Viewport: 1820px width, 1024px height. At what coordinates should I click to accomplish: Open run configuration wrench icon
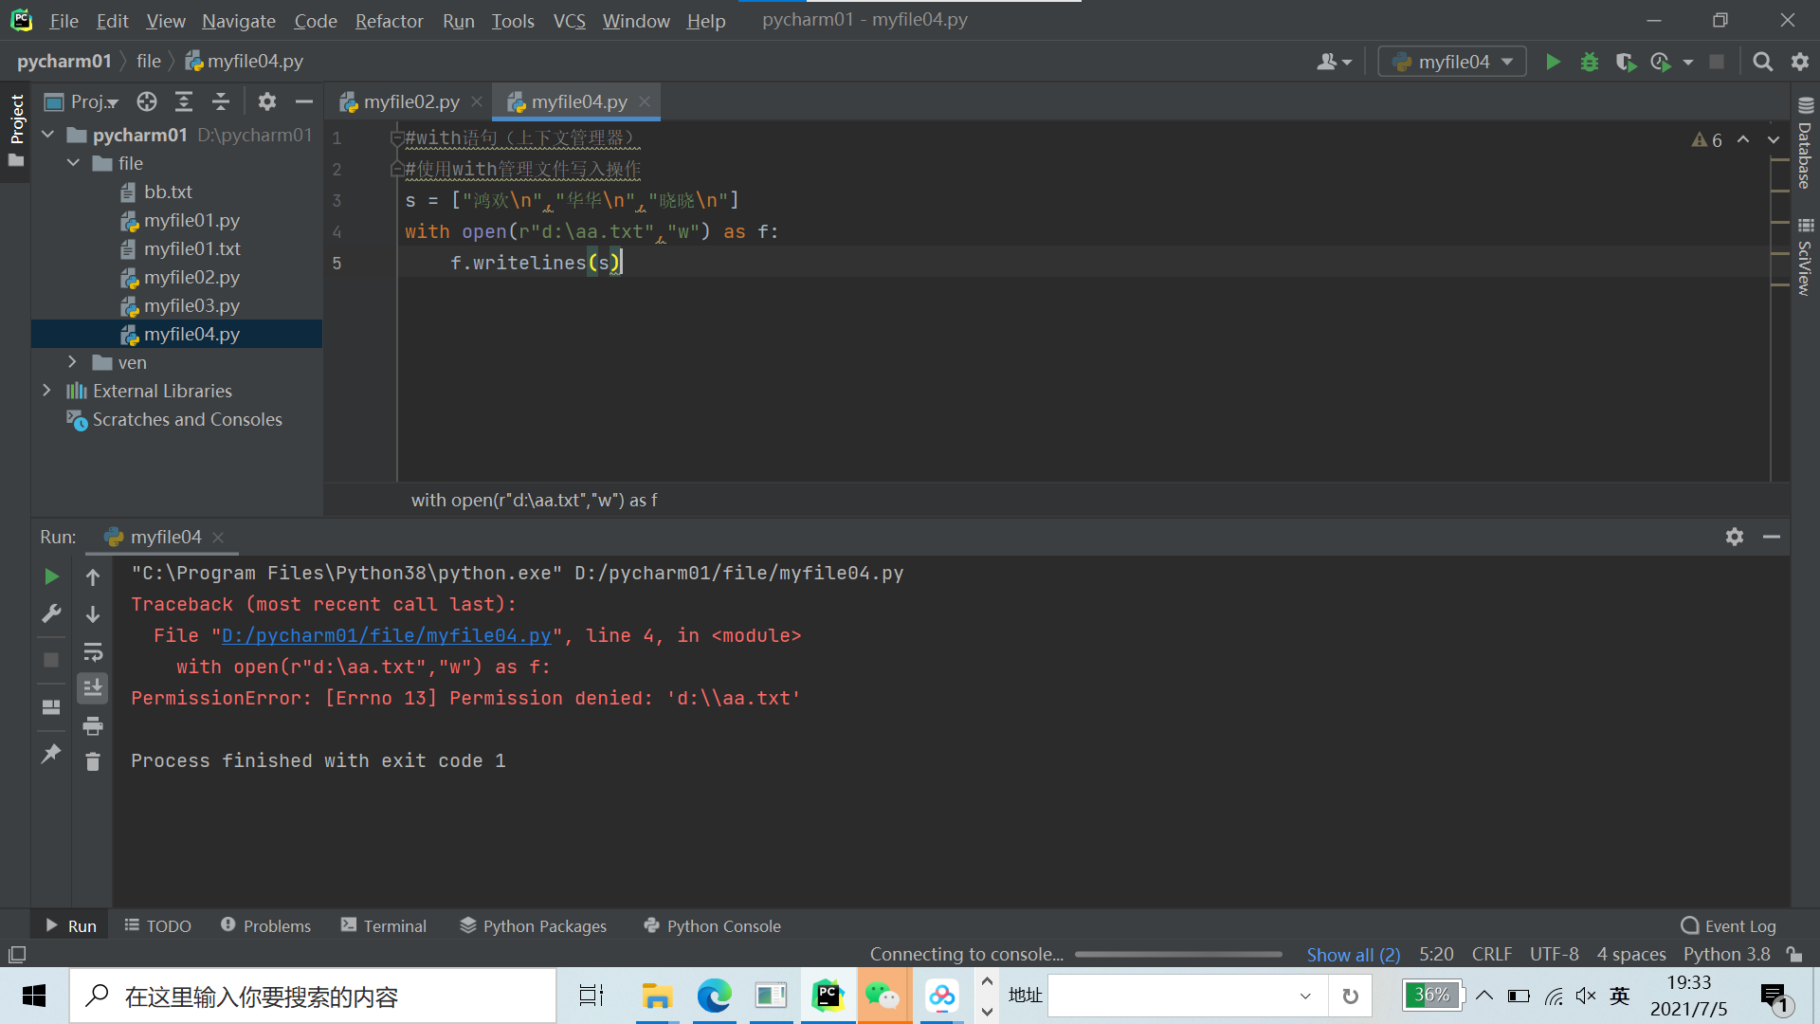pyautogui.click(x=51, y=613)
